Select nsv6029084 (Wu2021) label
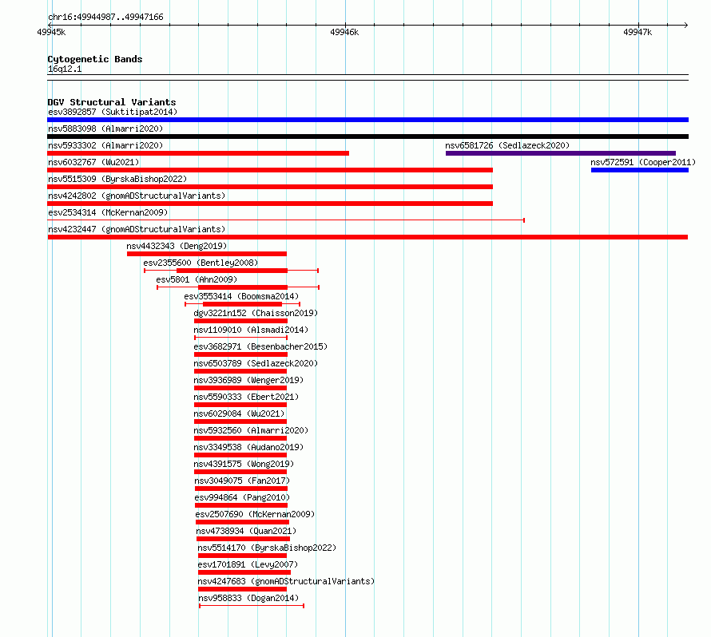The image size is (711, 637). 239,413
